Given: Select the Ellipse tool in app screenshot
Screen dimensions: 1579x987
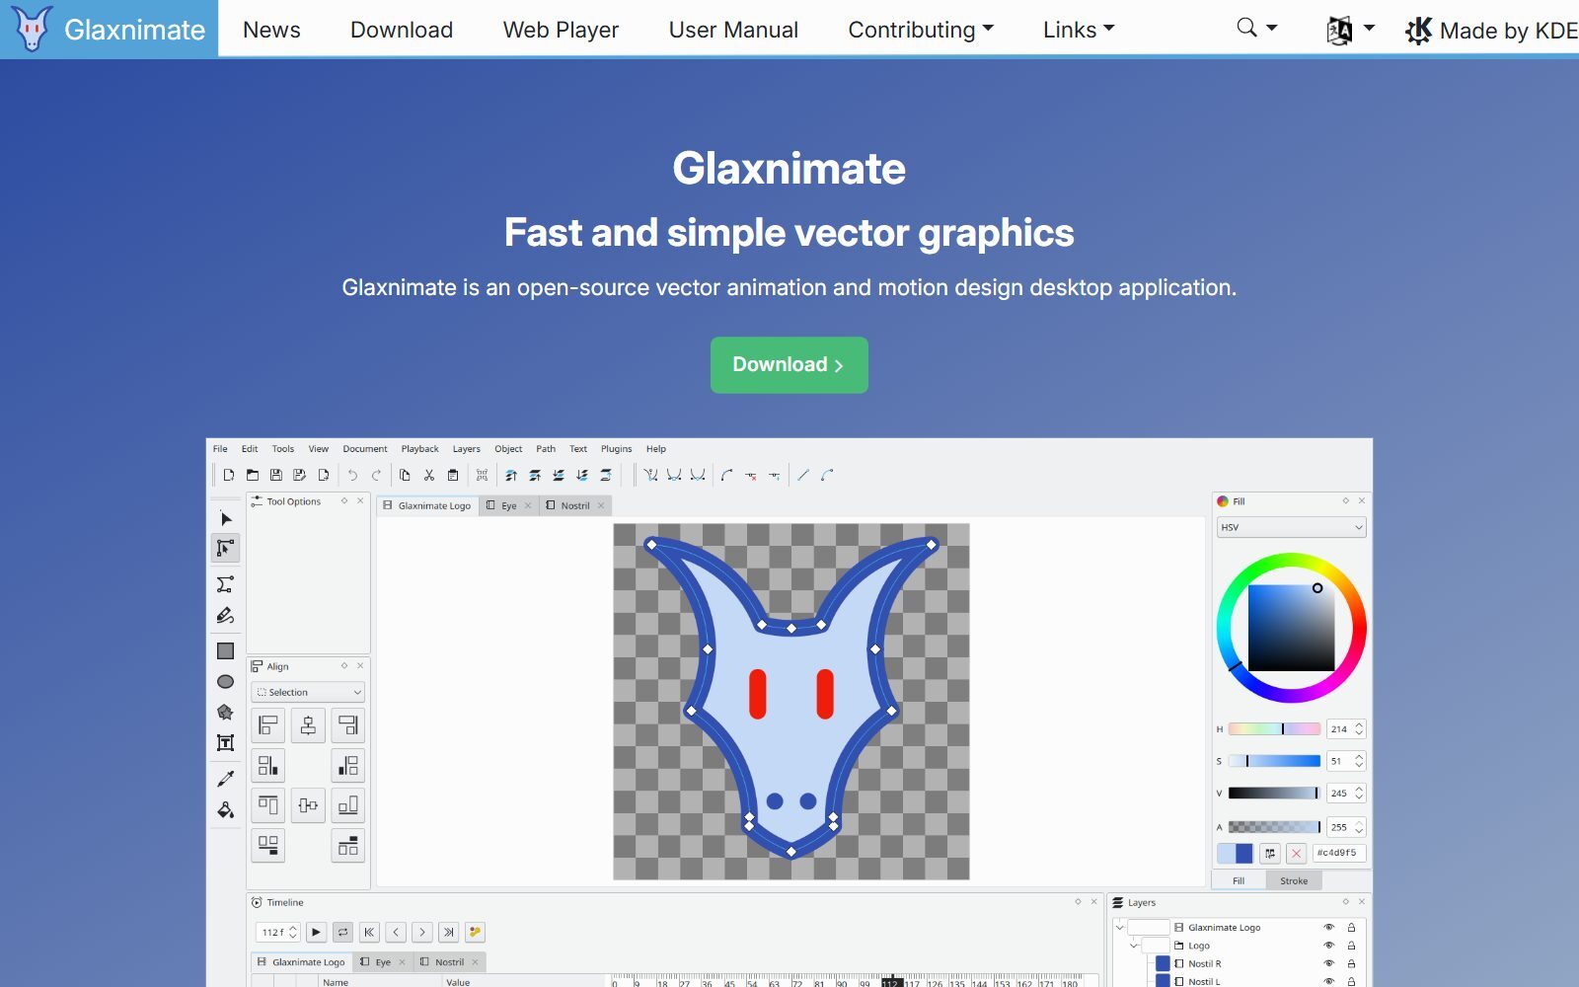Looking at the screenshot, I should pos(226,682).
